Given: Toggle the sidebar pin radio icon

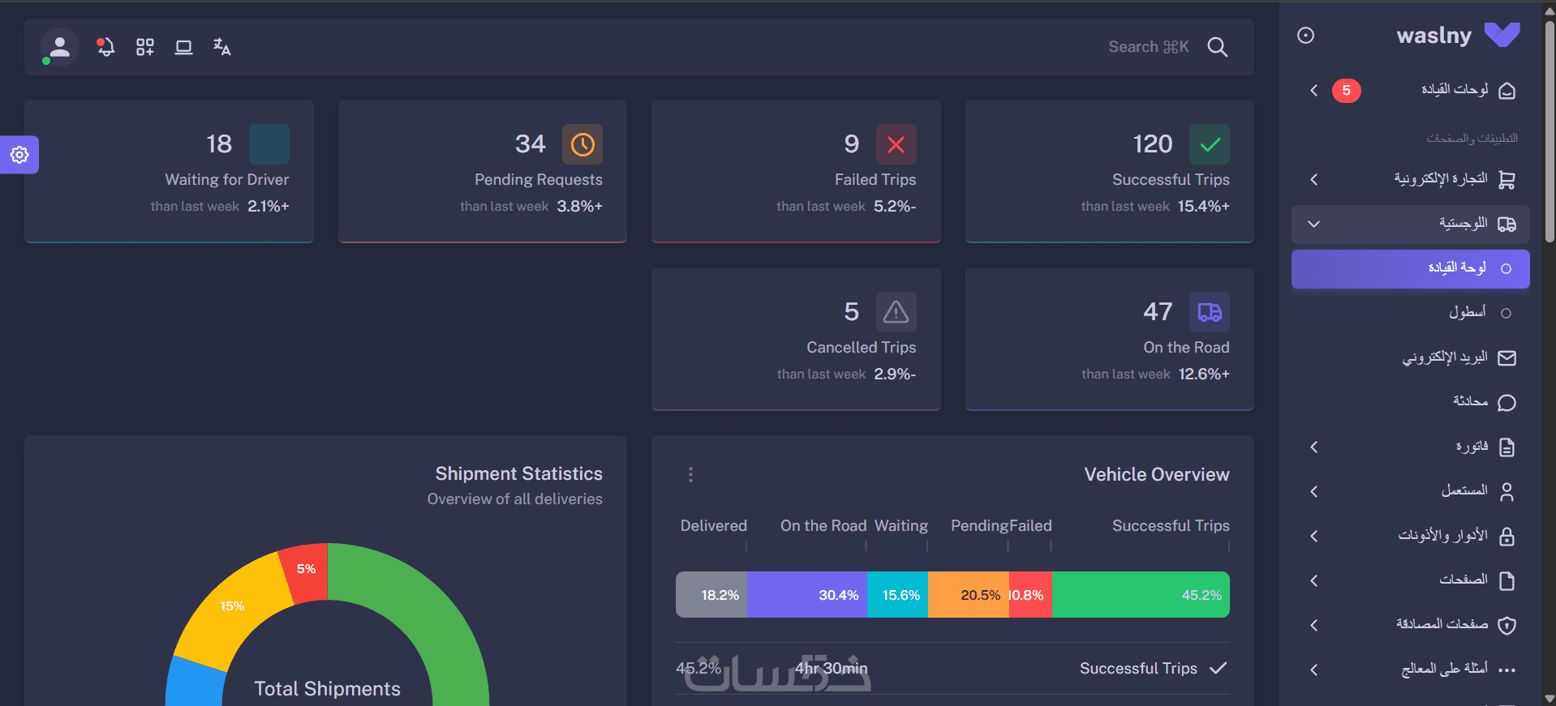Looking at the screenshot, I should coord(1305,35).
